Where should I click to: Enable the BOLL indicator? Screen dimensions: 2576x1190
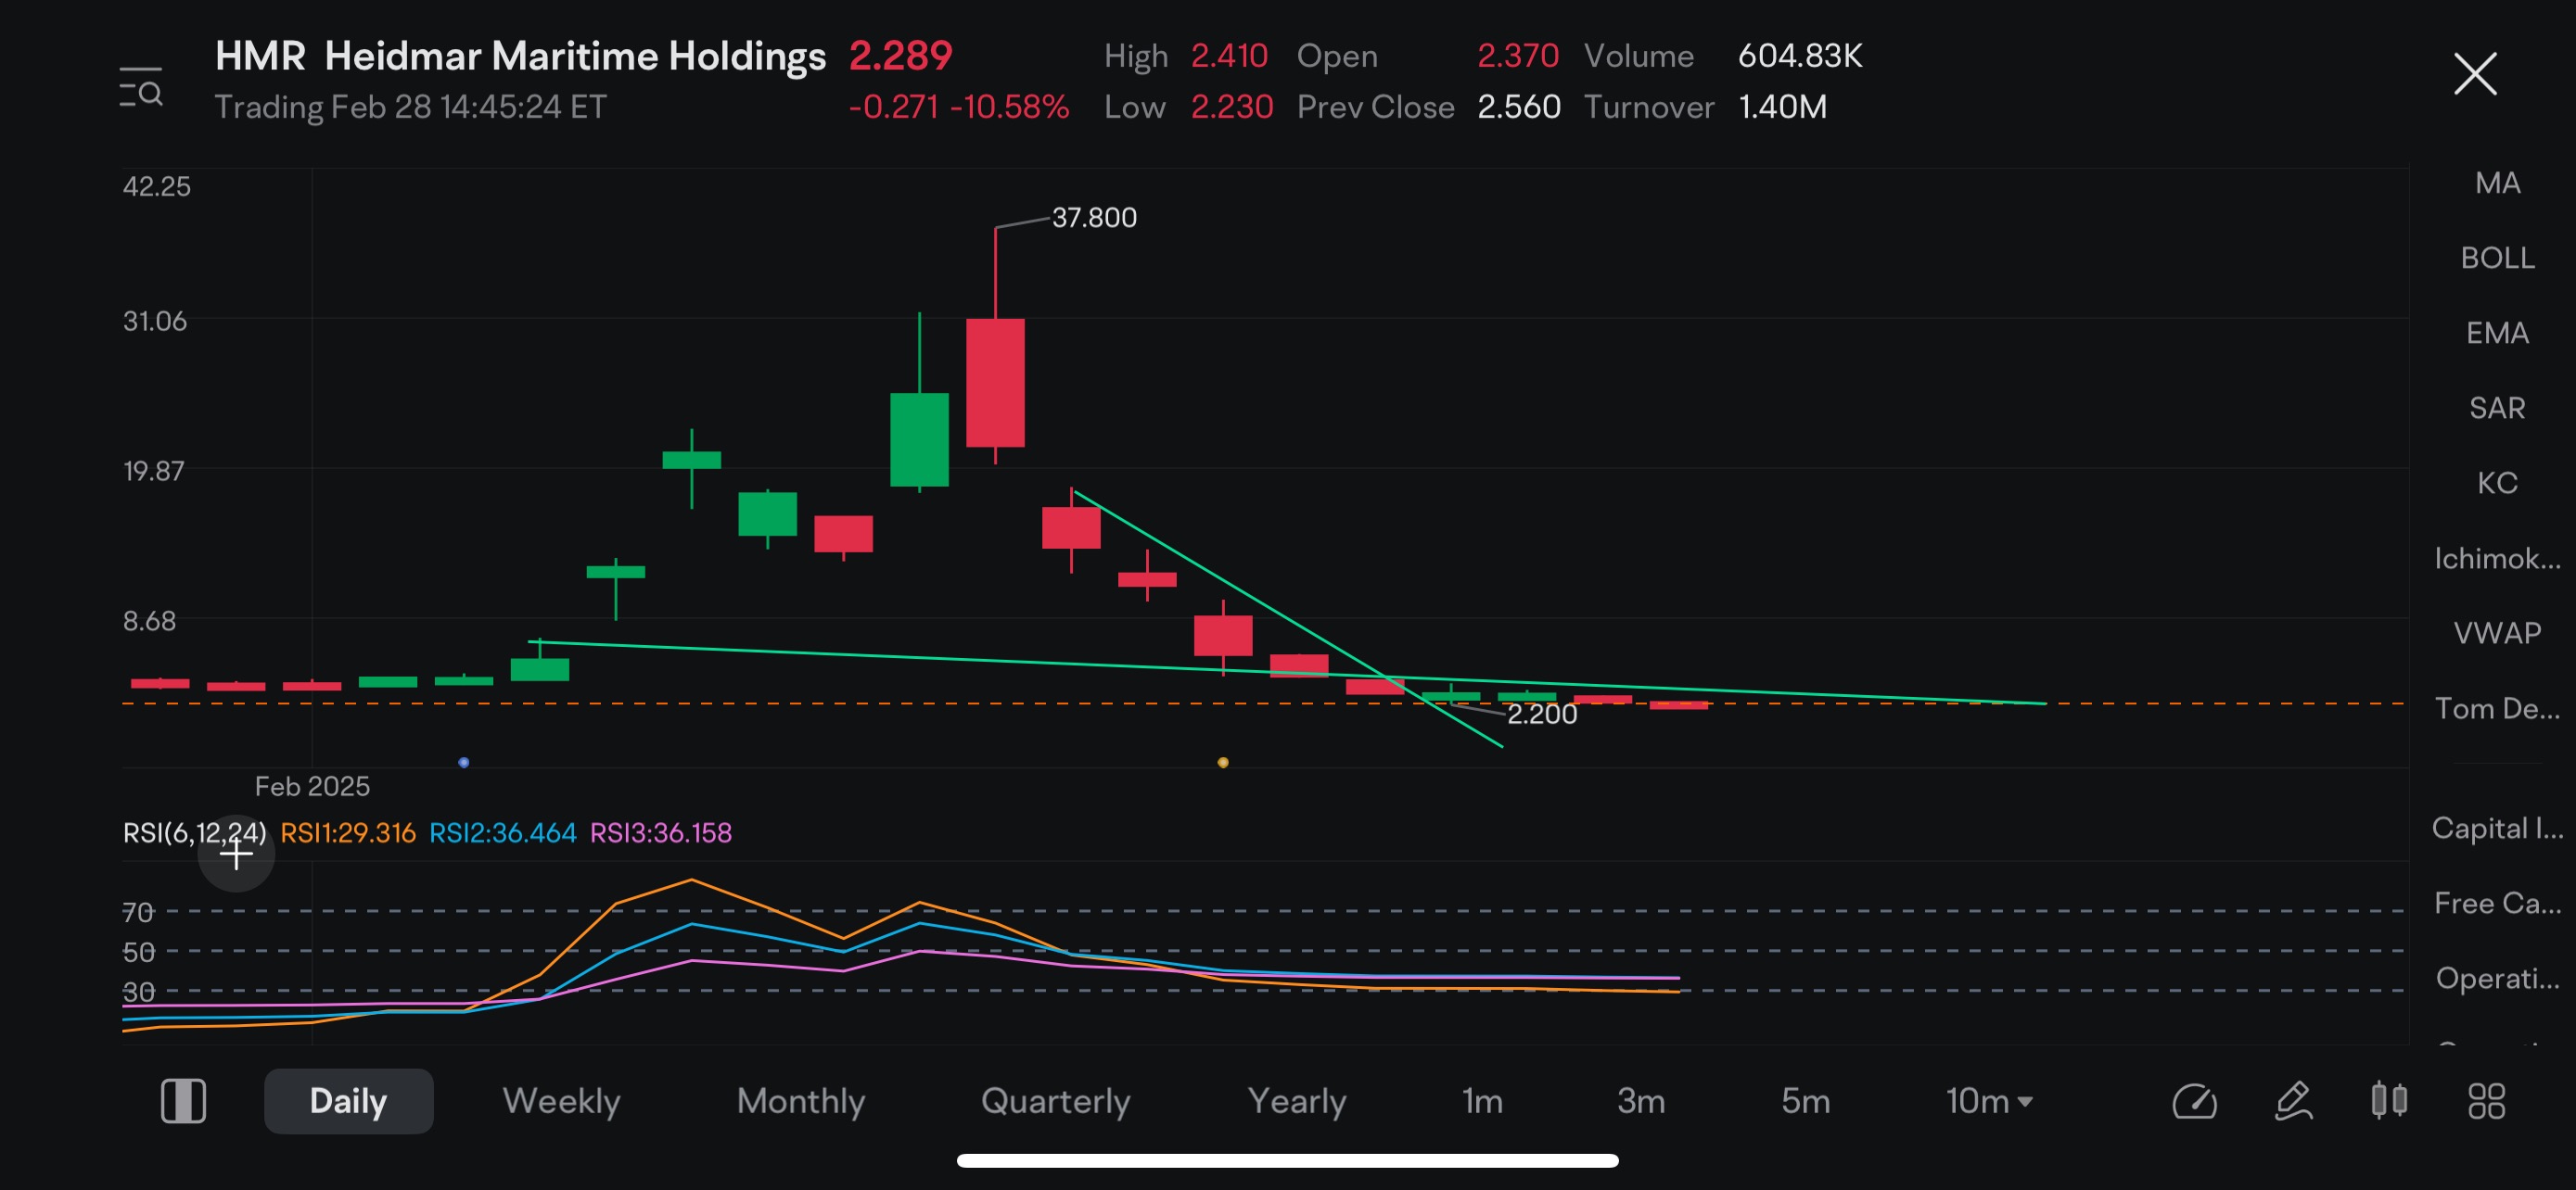pos(2497,258)
